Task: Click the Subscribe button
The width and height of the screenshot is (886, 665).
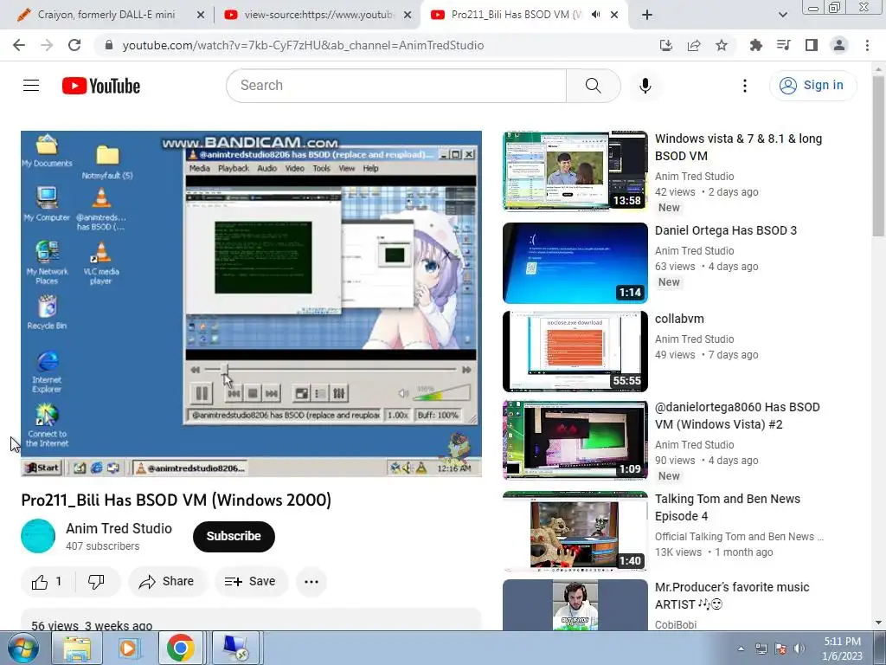Action: [234, 536]
